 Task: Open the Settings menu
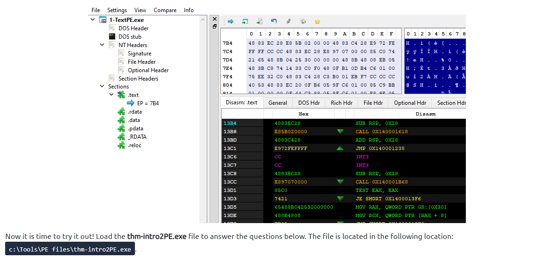click(x=117, y=10)
